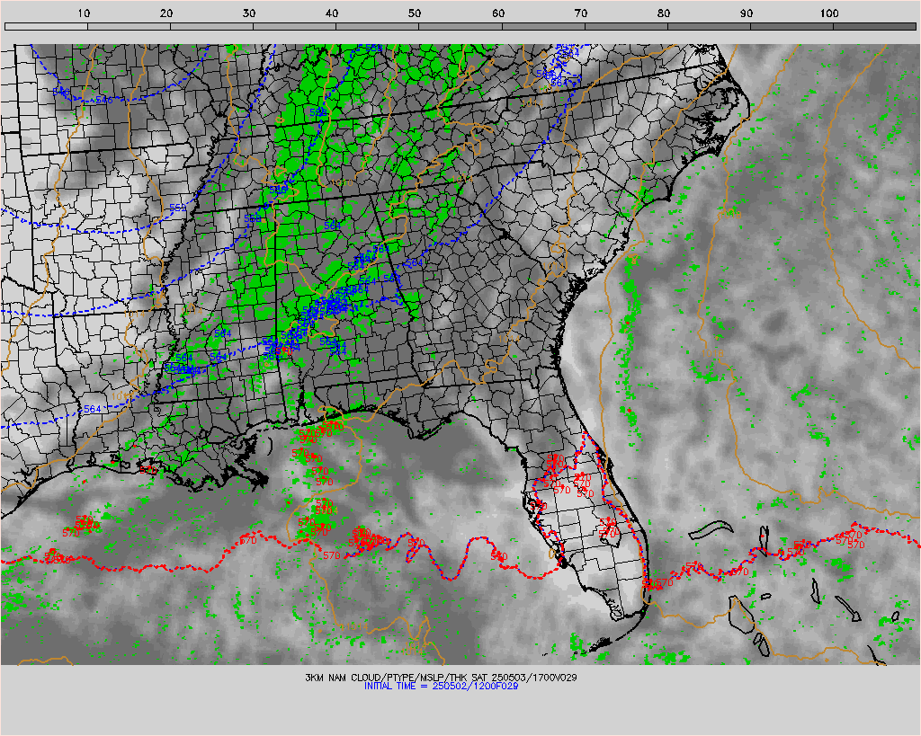The width and height of the screenshot is (921, 736).
Task: Click the scale label "70"
Action: click(581, 13)
